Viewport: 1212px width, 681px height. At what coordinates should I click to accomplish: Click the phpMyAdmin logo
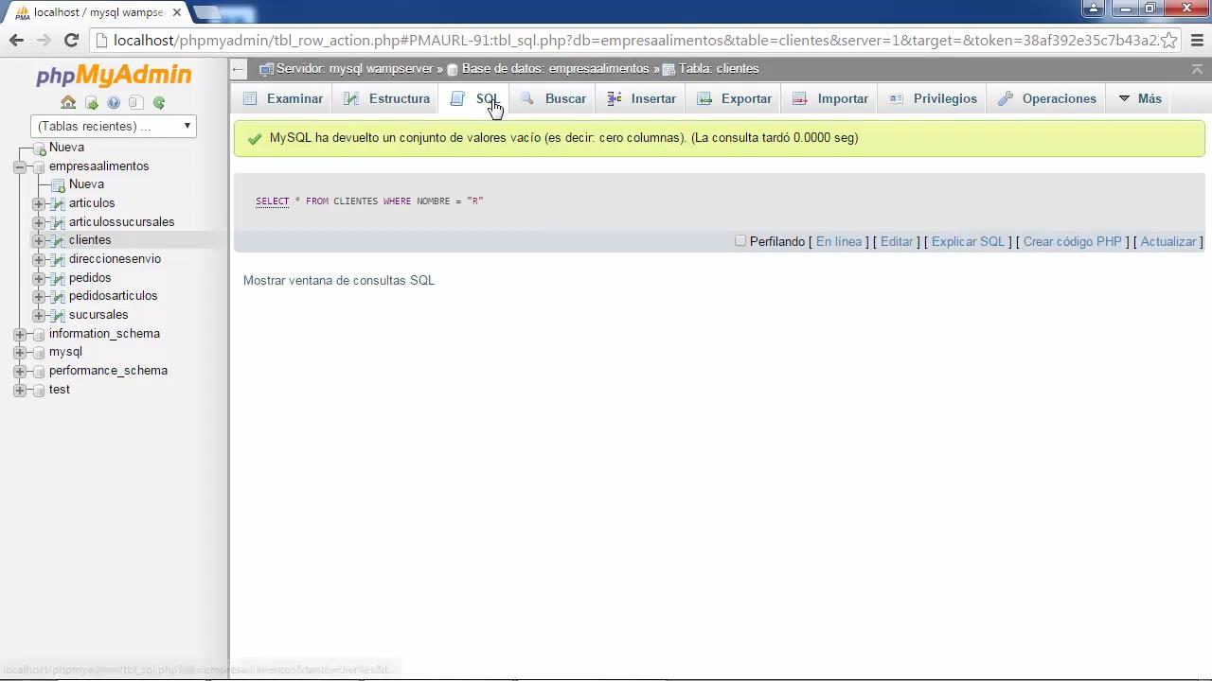[x=114, y=75]
